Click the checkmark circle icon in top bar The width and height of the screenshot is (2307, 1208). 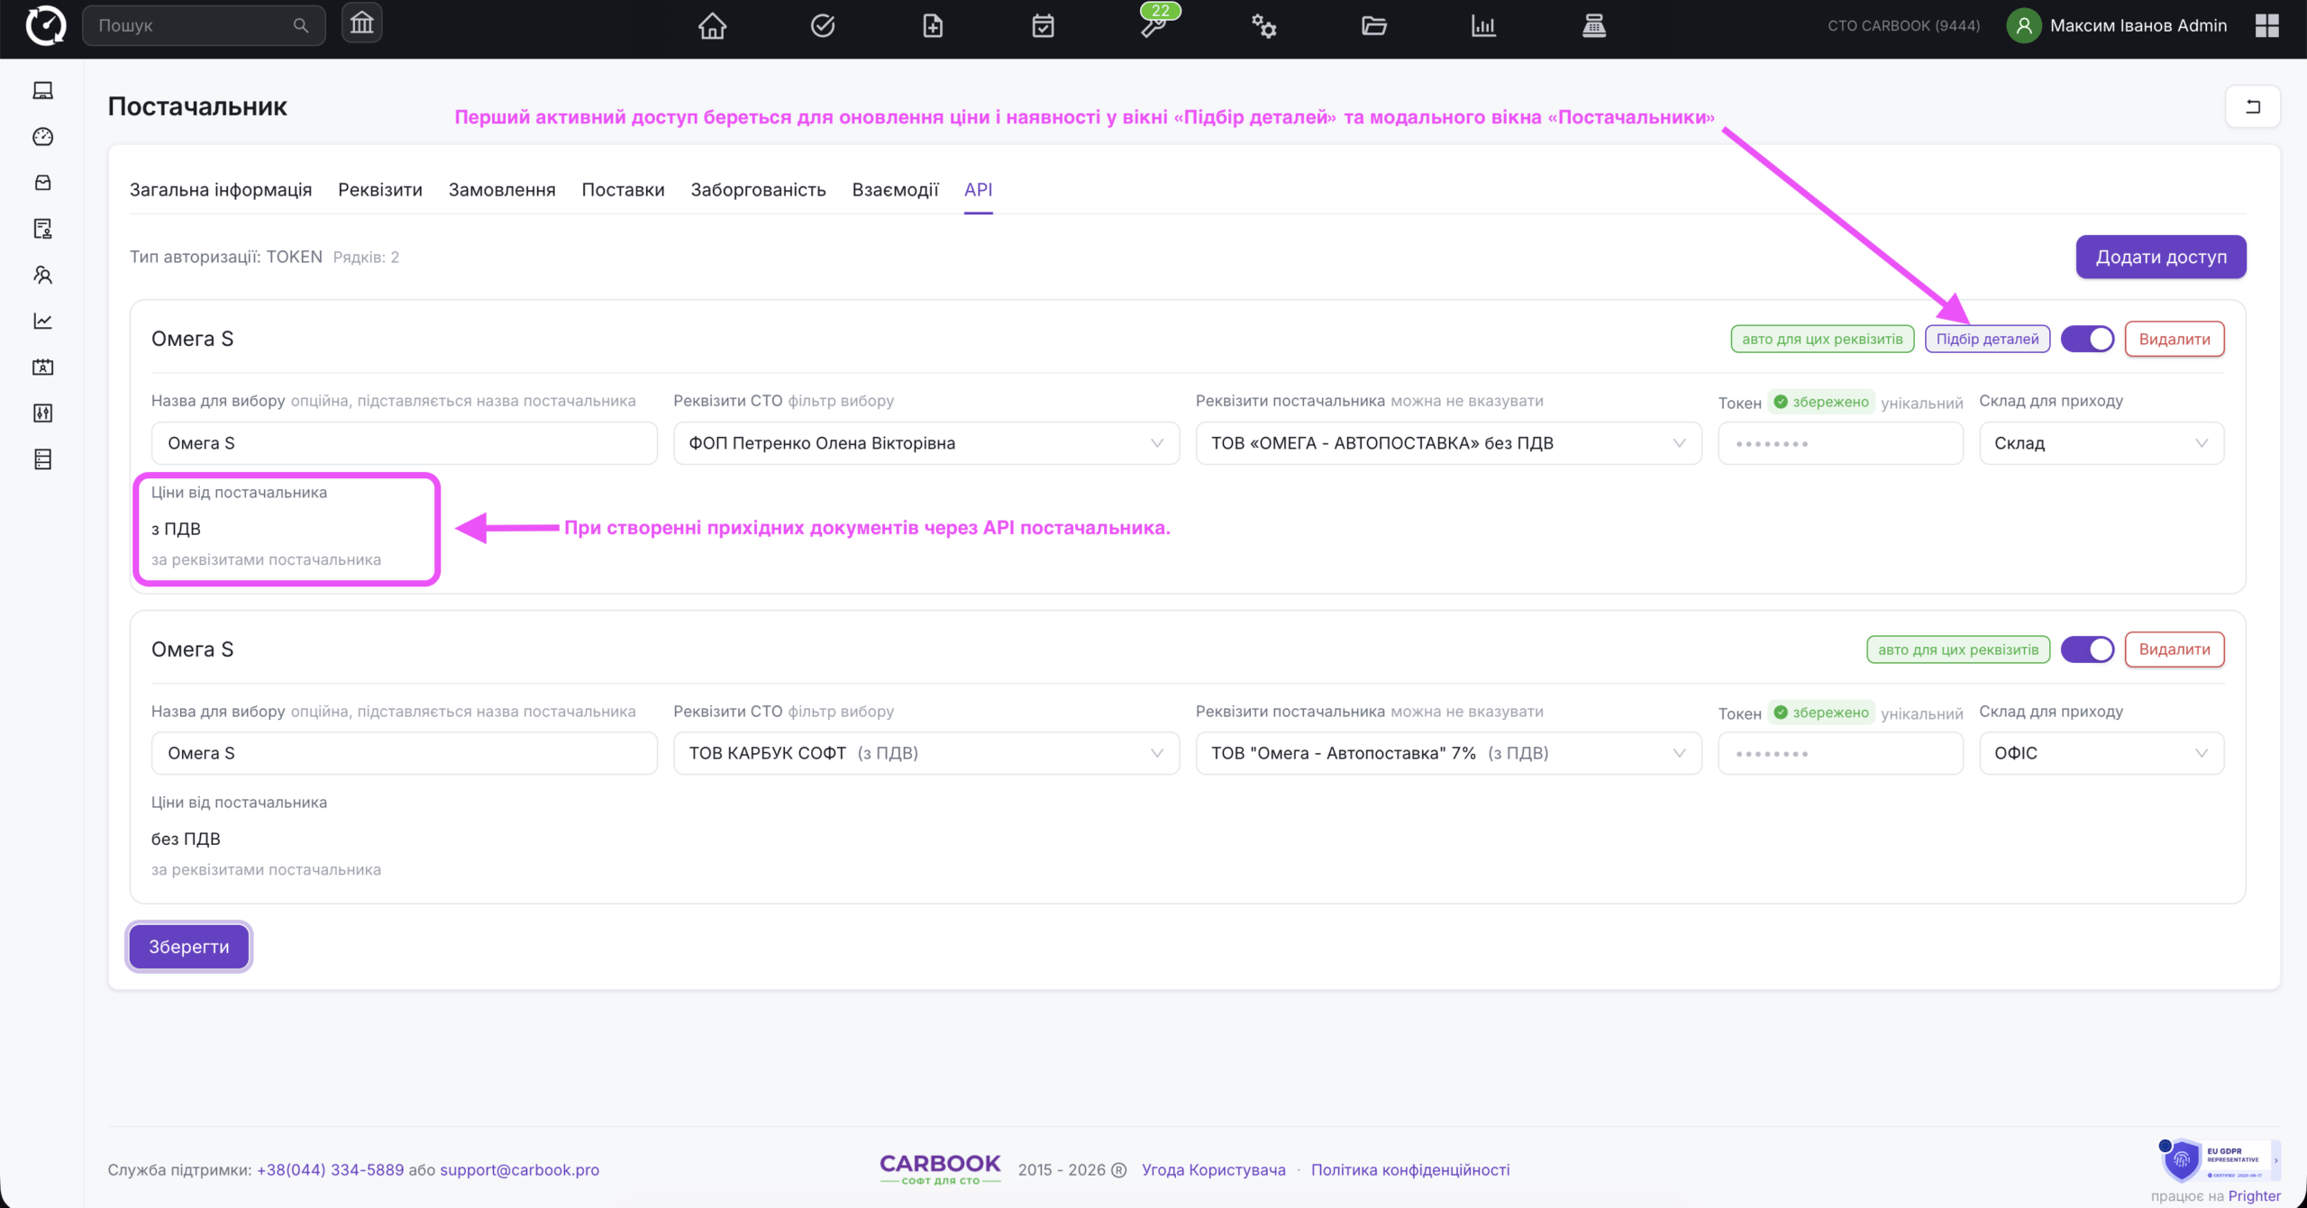pyautogui.click(x=822, y=25)
